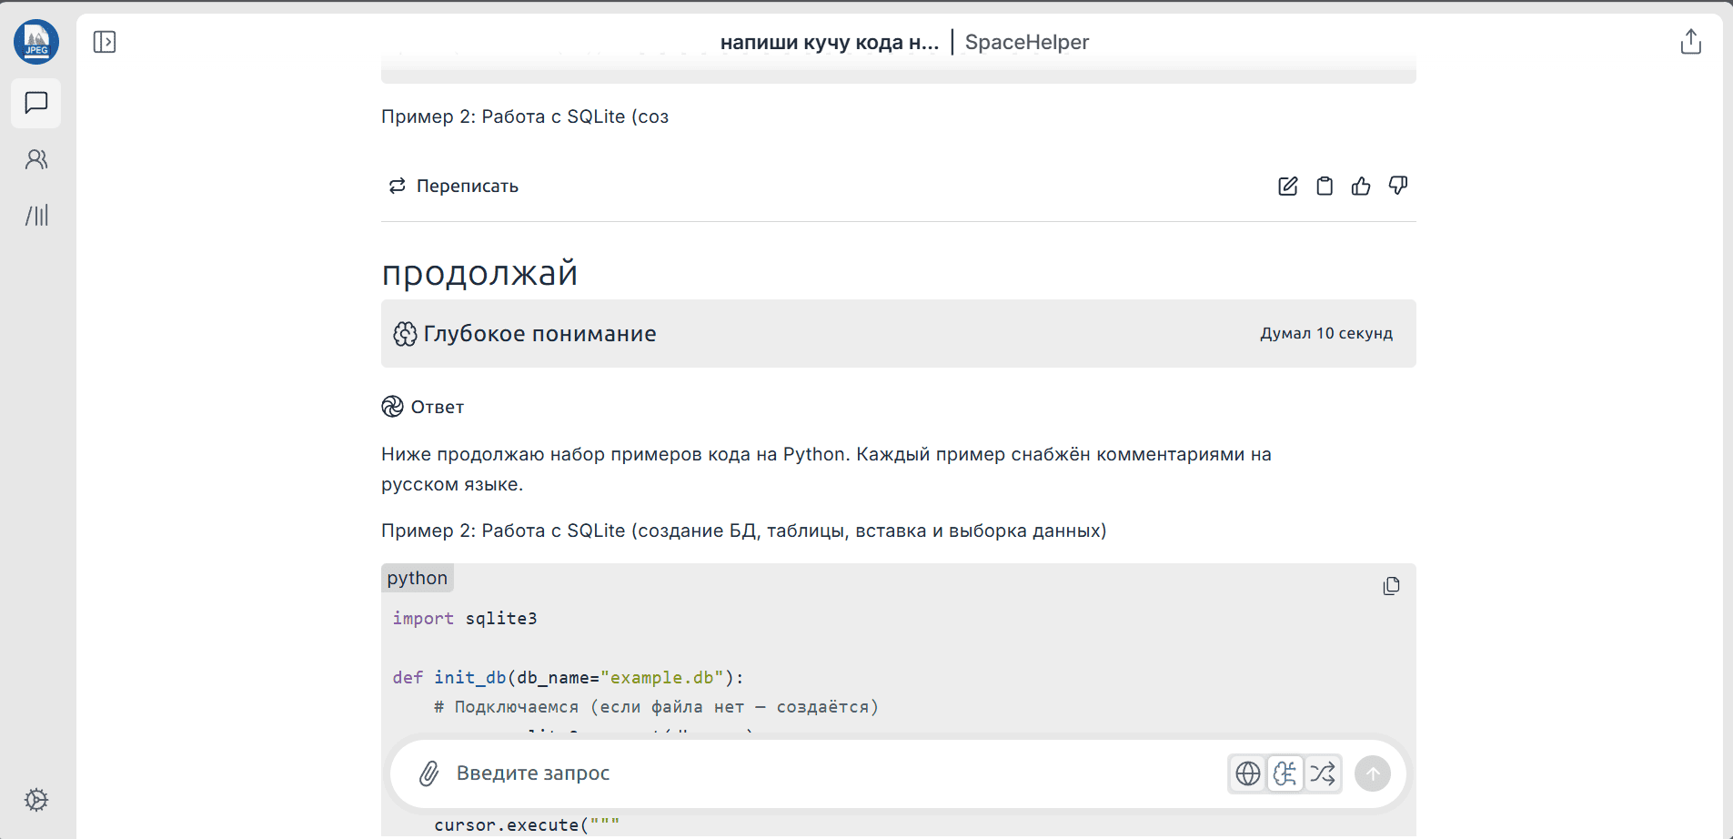Toggle deep thinking brain button

[x=1285, y=773]
